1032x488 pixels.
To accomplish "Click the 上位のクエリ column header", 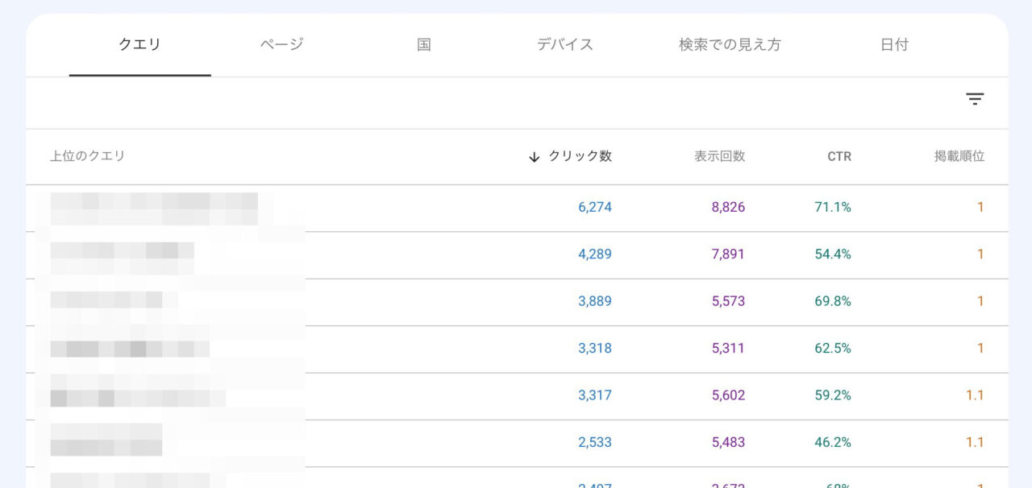I will (x=88, y=156).
